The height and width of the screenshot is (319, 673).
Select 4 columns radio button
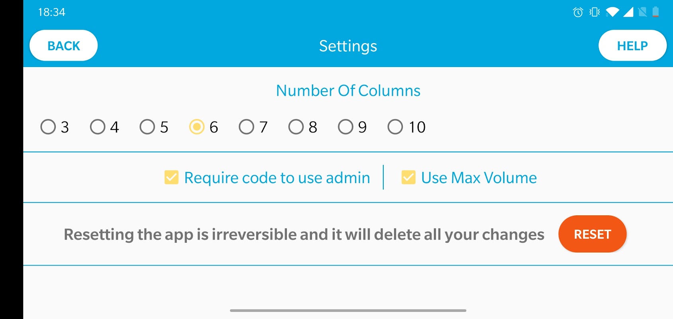(x=98, y=127)
